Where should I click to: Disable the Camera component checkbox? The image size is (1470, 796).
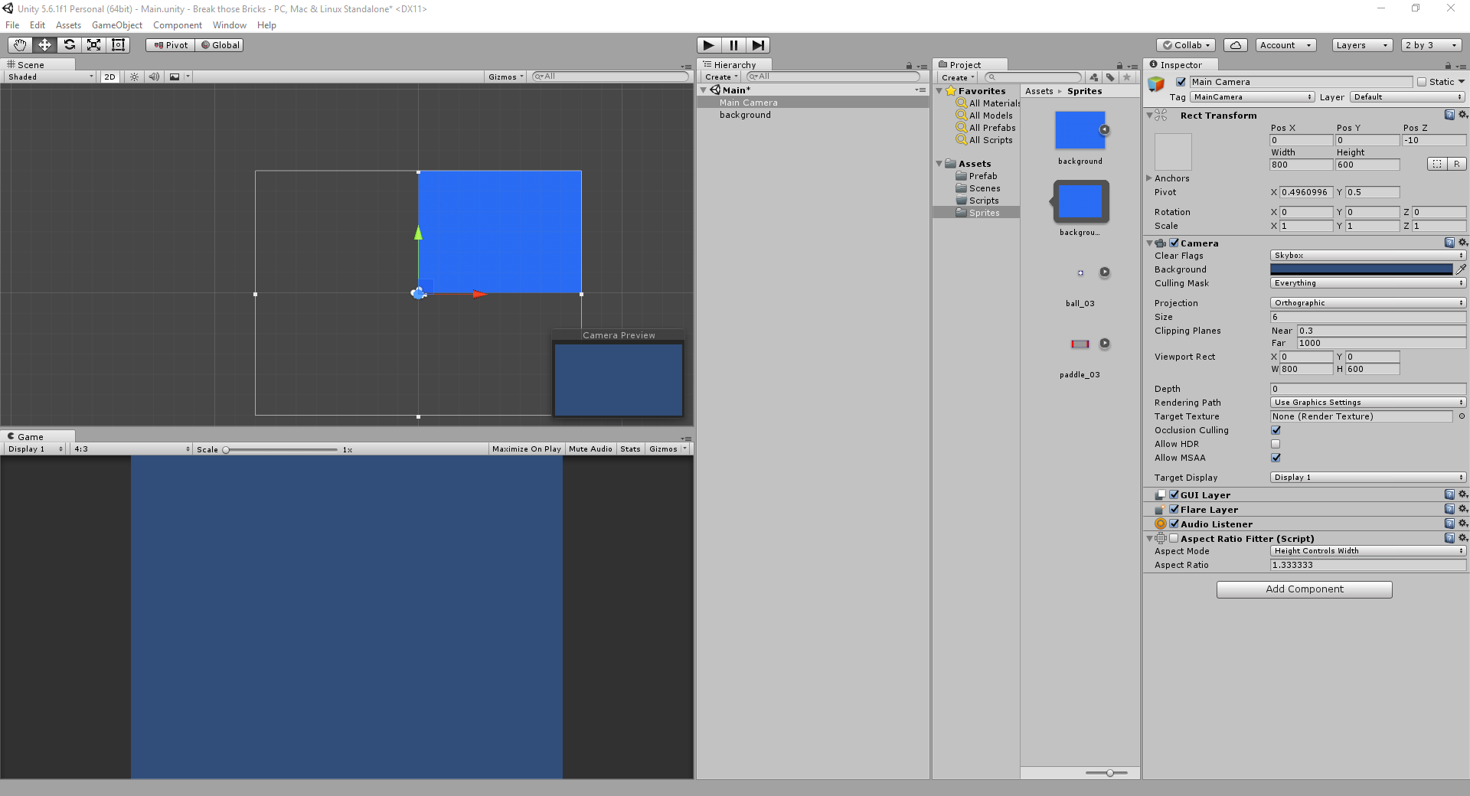1174,243
